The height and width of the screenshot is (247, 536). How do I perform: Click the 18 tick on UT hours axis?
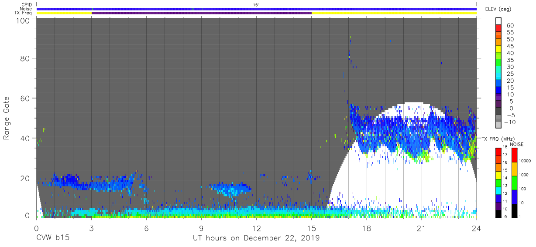(366, 227)
